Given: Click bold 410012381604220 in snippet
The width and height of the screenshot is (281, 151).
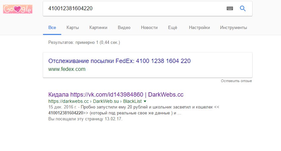Looking at the screenshot, I should (x=66, y=113).
